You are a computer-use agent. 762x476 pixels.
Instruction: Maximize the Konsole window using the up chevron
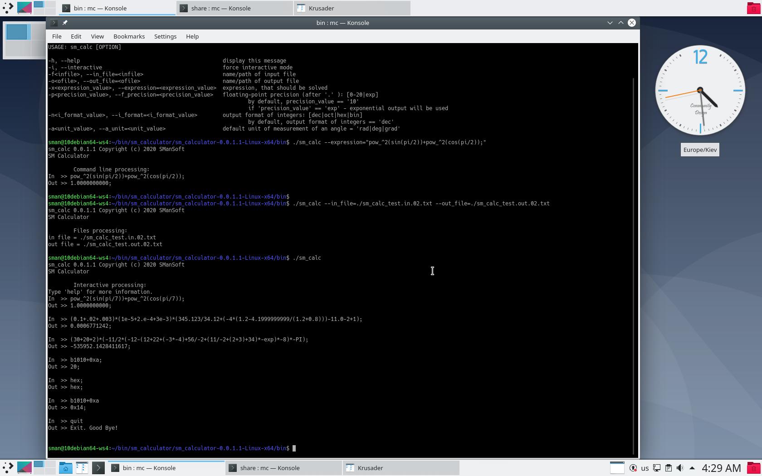[x=620, y=23]
